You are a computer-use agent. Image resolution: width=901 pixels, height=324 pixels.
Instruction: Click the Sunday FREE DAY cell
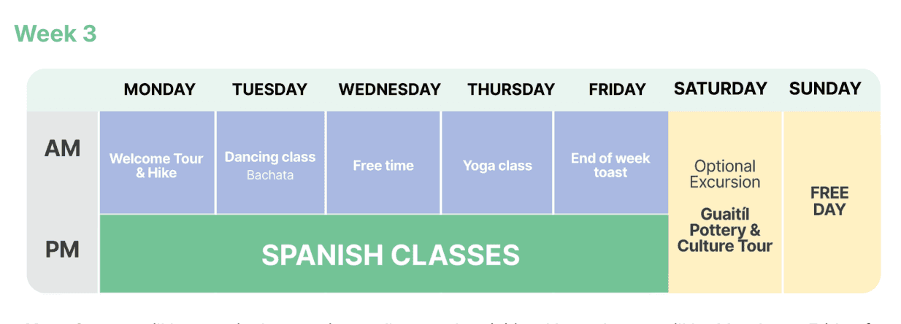pos(829,201)
